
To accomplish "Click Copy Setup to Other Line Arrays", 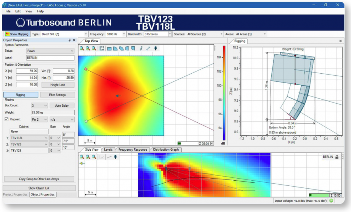I will click(x=39, y=179).
